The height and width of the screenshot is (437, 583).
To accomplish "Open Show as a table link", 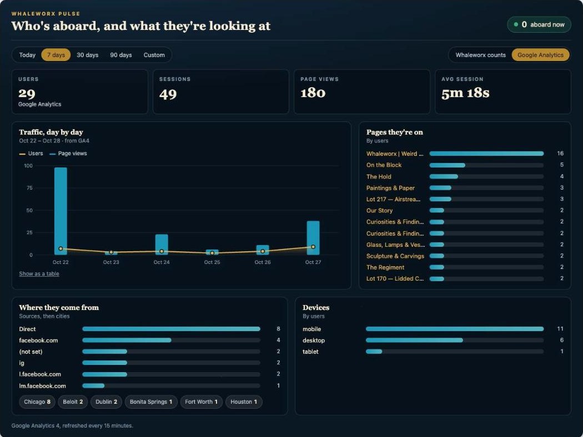I will (39, 273).
